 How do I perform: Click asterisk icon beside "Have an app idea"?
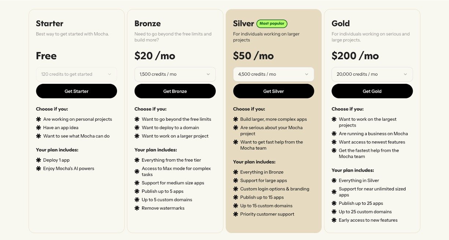(x=39, y=128)
